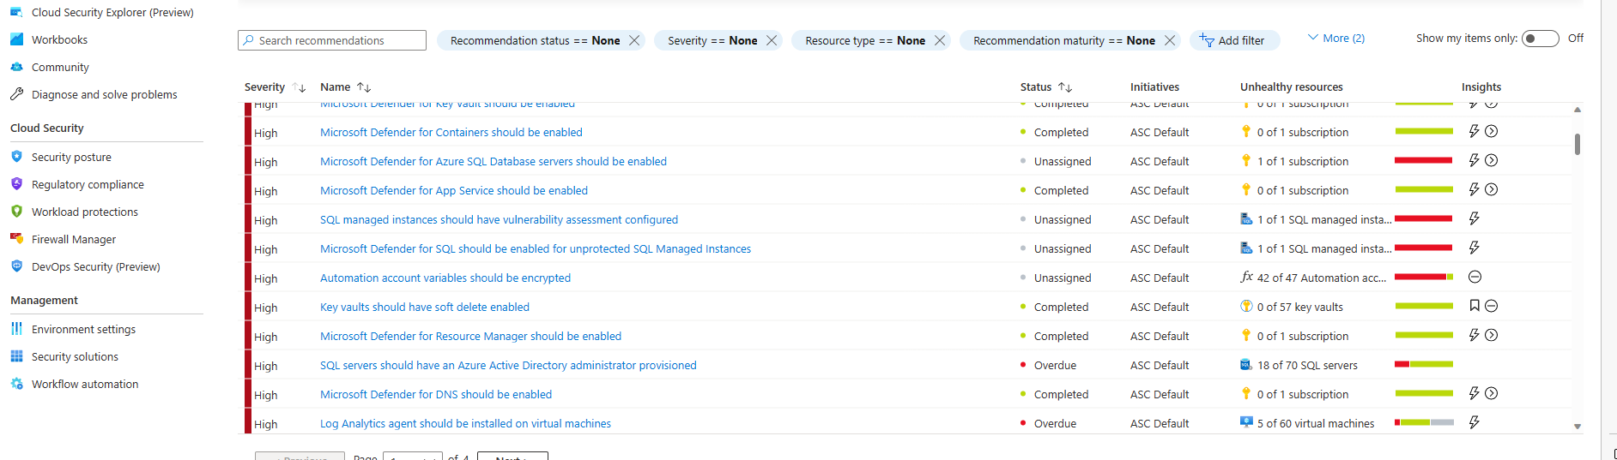
Task: Click SQL servers icon beside 18 of 70
Action: [1246, 364]
